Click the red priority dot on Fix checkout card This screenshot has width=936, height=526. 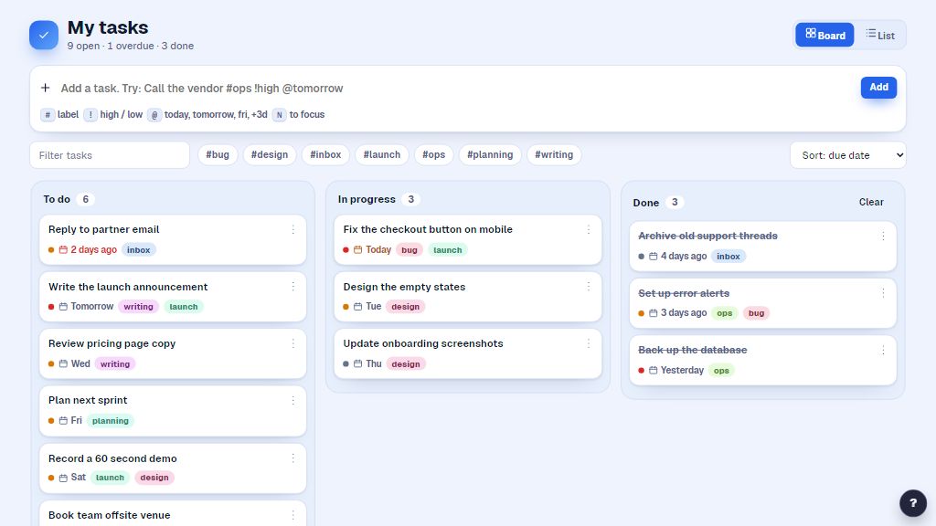[346, 250]
